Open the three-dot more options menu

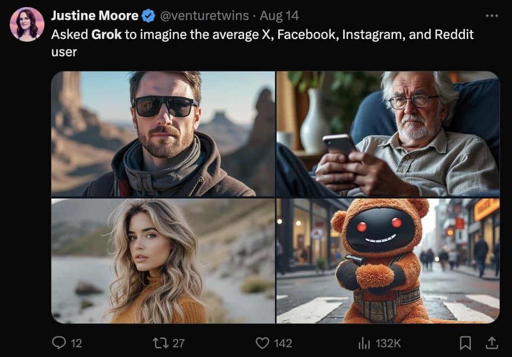pos(491,16)
